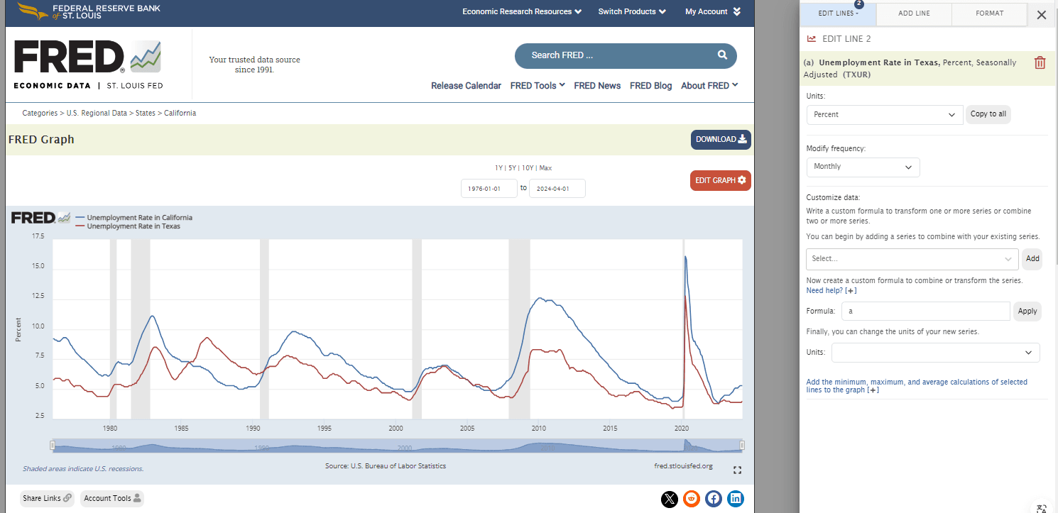Open the series Select combo box
Viewport: 1058px width, 513px height.
pos(912,259)
